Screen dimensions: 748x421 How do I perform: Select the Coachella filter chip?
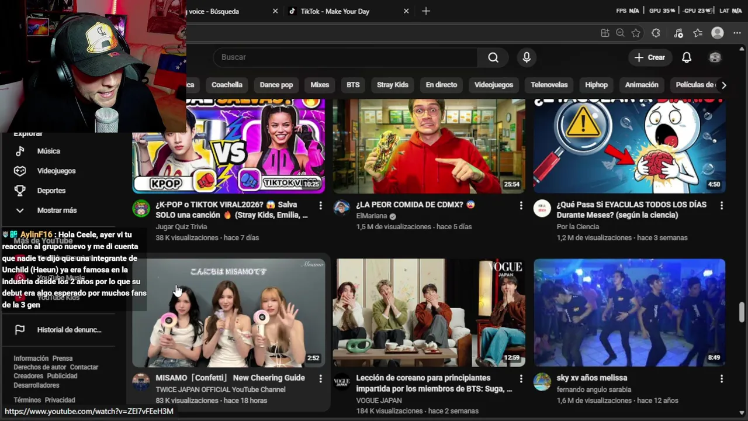(227, 85)
